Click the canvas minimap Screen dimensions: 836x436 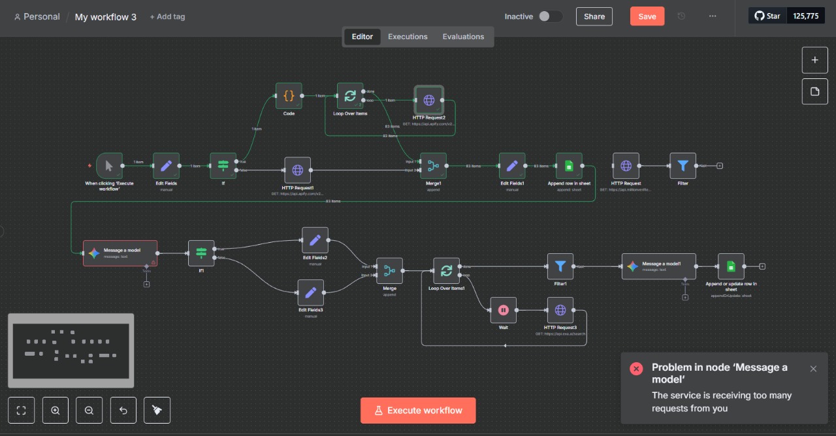71,350
